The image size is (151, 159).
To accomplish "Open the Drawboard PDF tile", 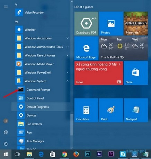I will pyautogui.click(x=86, y=24).
